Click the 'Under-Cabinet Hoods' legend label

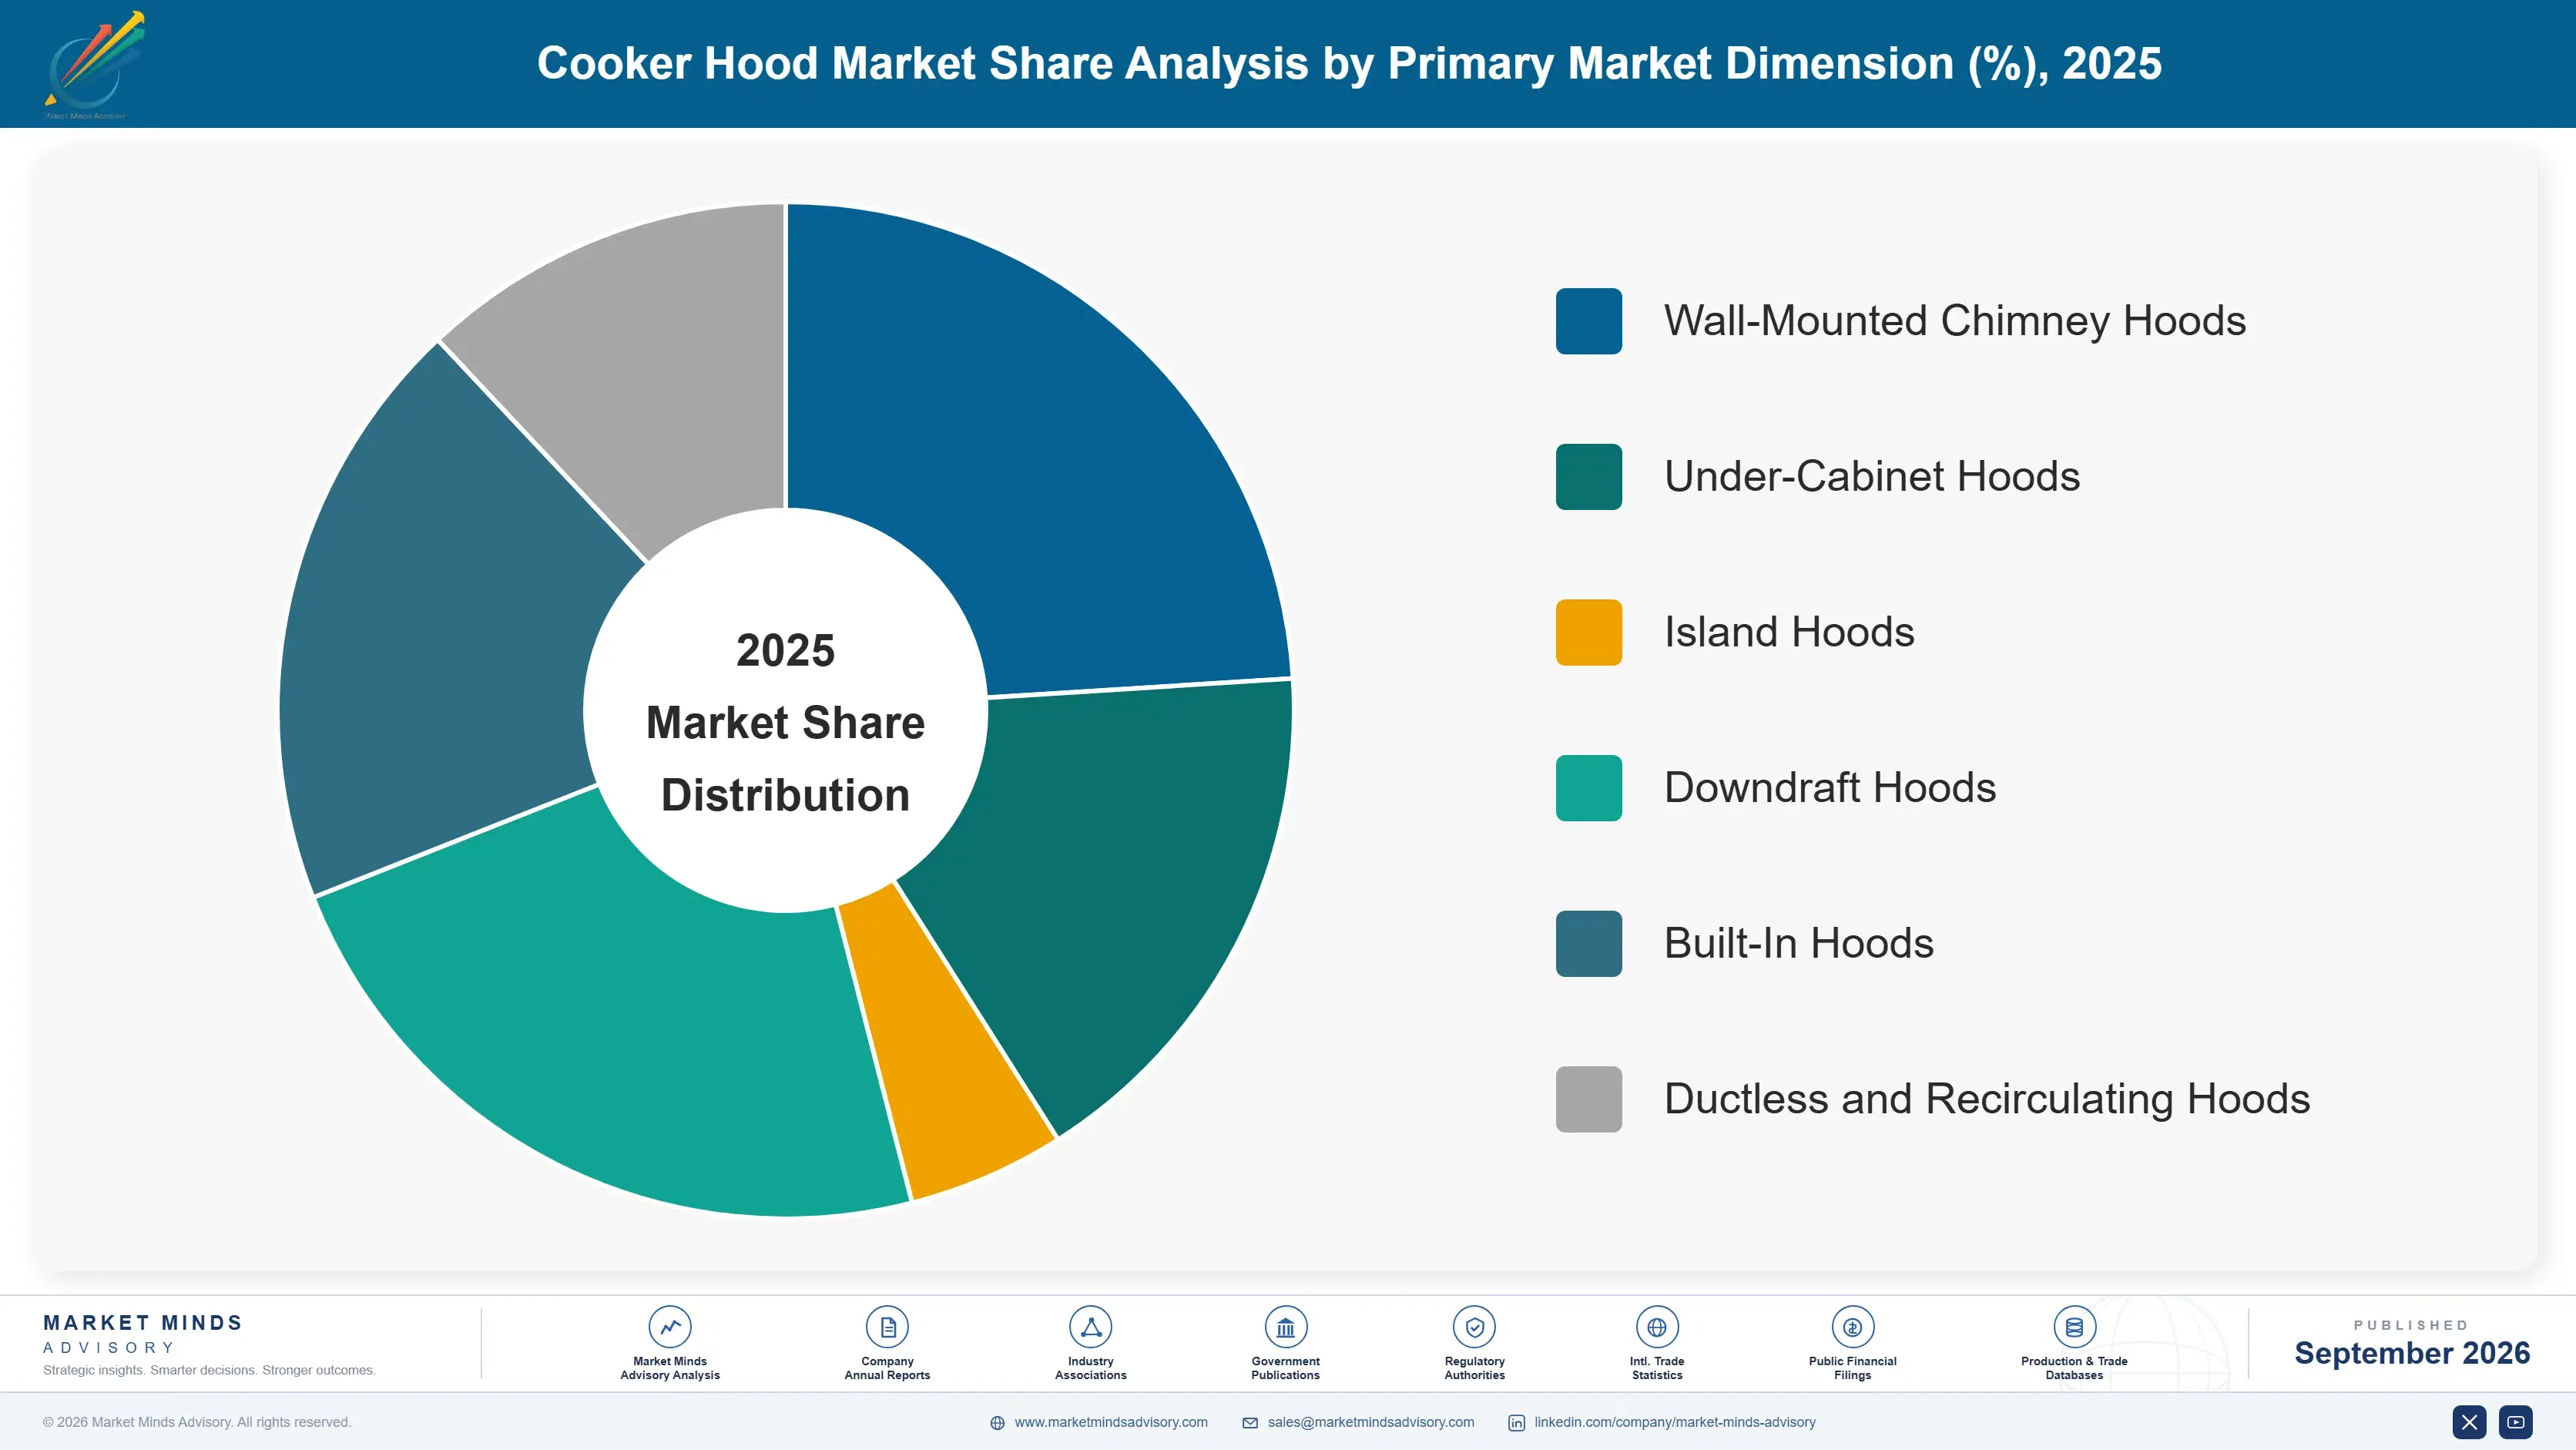(x=1871, y=477)
